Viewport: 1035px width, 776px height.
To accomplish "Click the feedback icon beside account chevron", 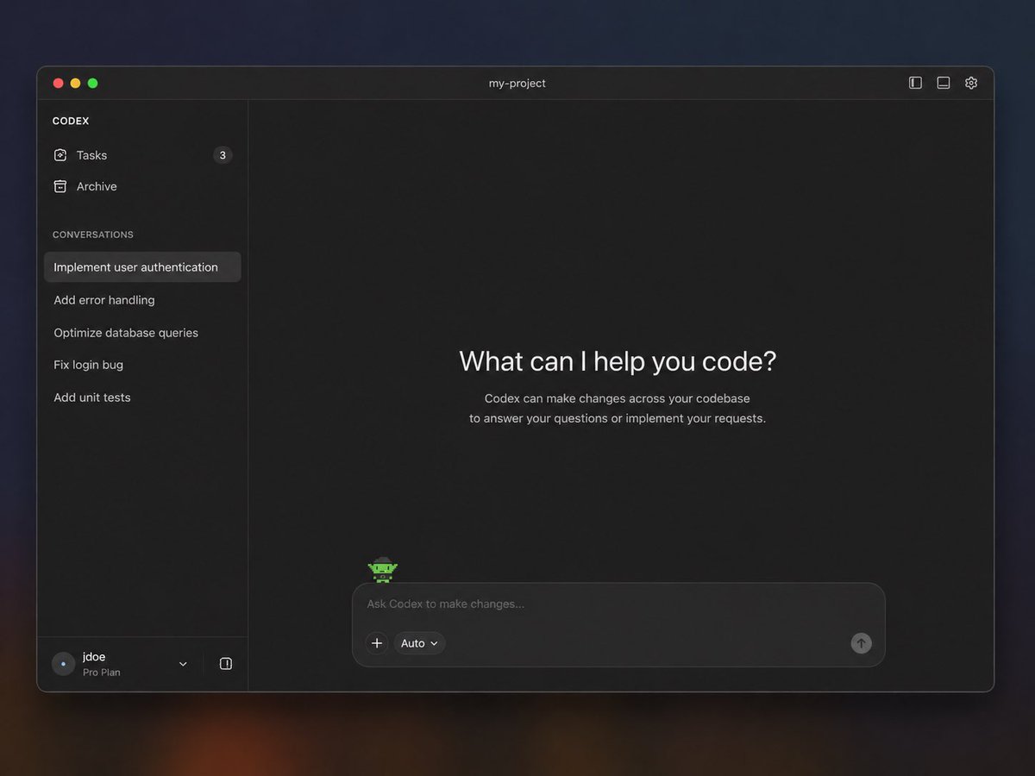I will (x=226, y=664).
